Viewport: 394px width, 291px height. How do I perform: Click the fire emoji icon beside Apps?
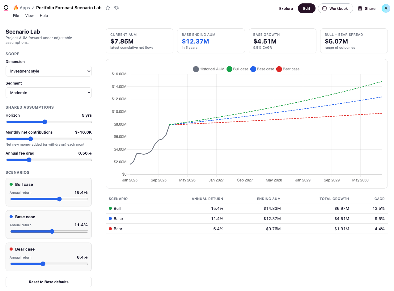(x=16, y=8)
